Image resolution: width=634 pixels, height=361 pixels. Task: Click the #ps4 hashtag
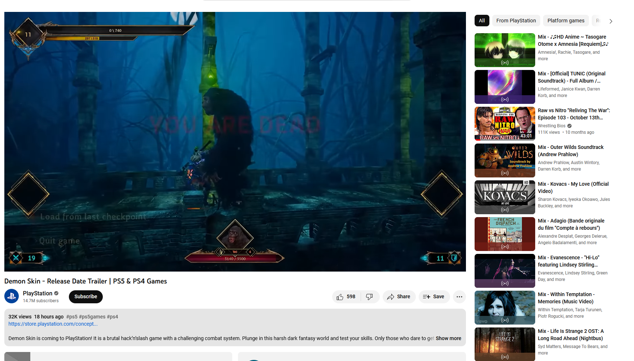(x=113, y=317)
